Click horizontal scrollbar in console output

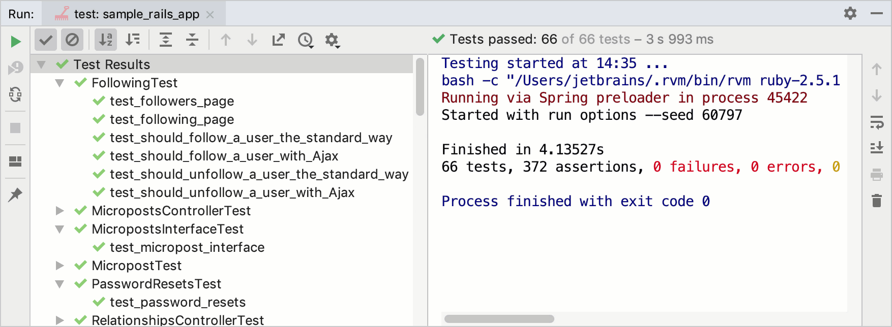(499, 319)
